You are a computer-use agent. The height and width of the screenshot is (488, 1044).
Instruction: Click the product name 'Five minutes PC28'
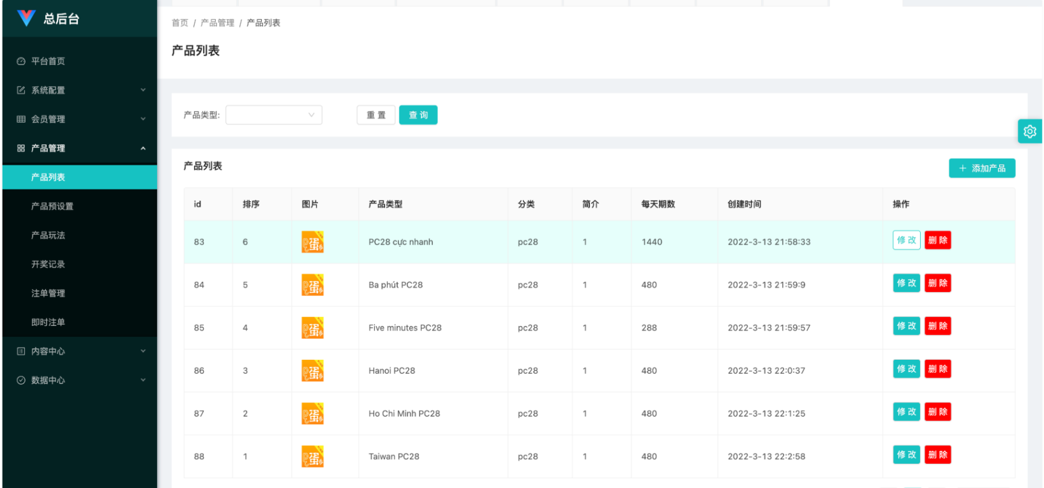pos(405,328)
